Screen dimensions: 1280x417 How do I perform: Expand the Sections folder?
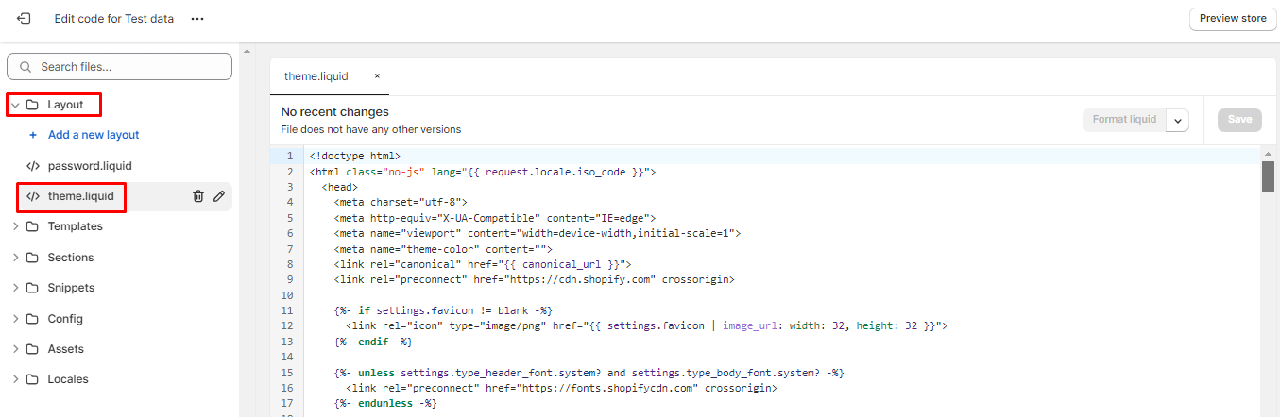coord(16,258)
